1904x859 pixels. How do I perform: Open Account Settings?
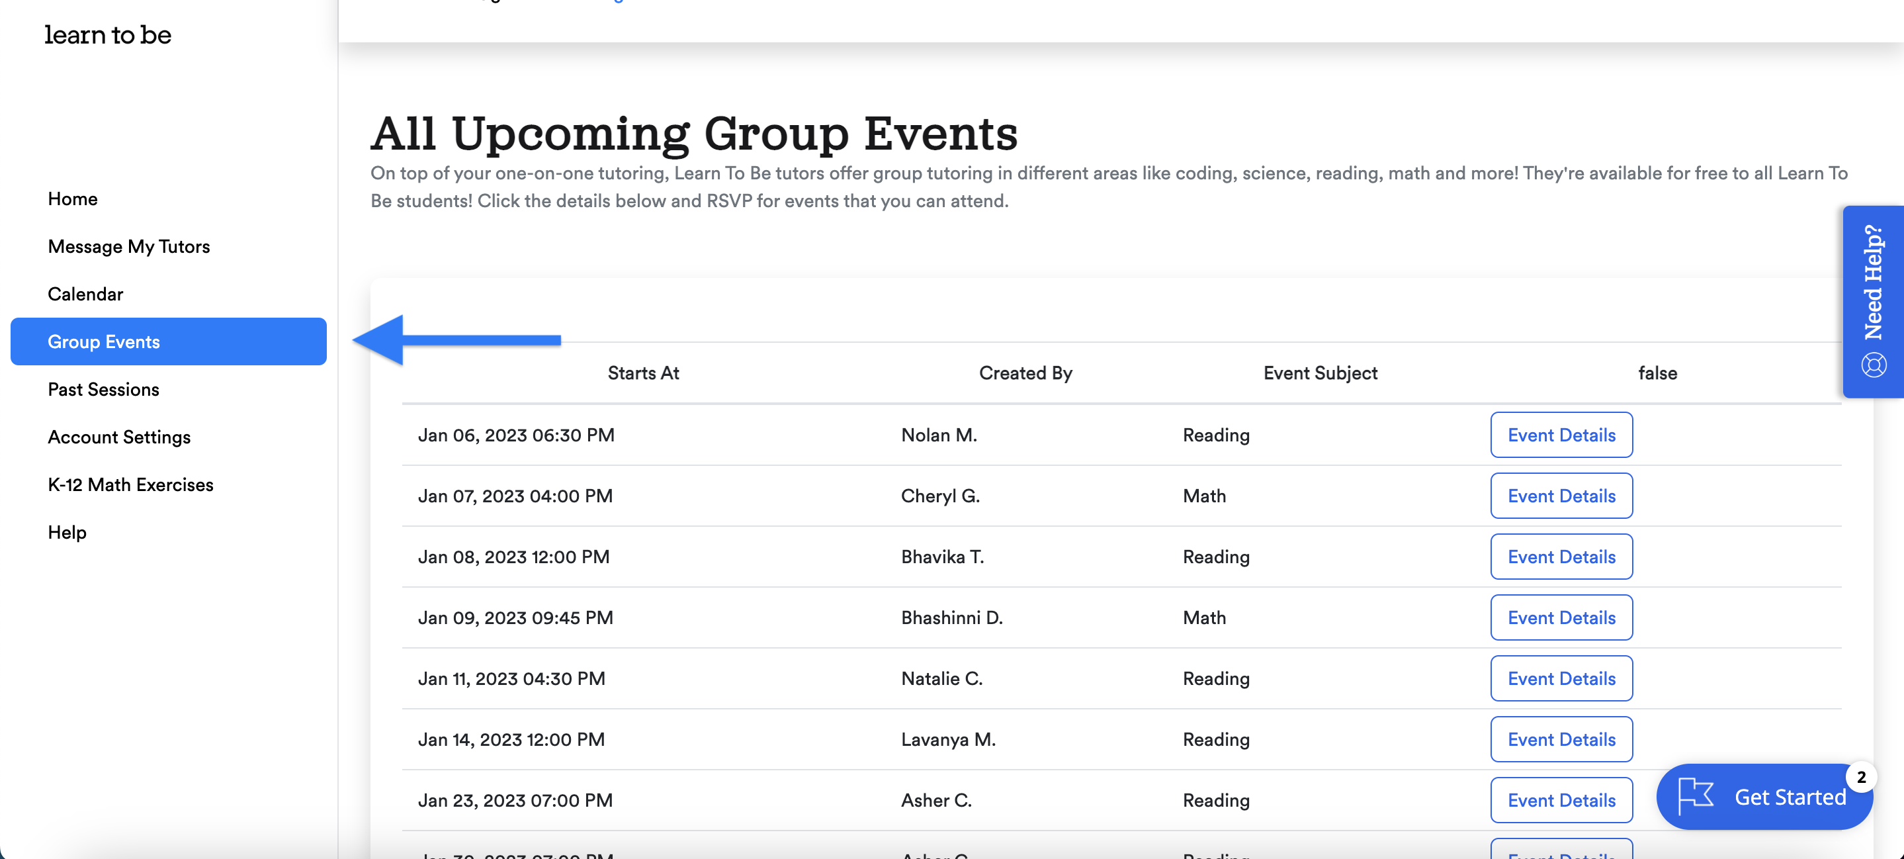pos(119,437)
